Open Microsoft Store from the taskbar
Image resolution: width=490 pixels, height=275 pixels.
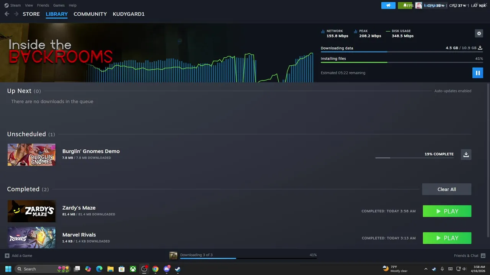(122, 269)
